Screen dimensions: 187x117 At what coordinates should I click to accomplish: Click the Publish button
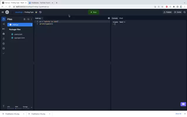tap(167, 12)
